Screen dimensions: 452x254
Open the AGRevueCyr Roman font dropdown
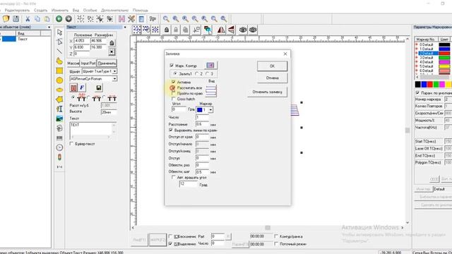(x=114, y=78)
